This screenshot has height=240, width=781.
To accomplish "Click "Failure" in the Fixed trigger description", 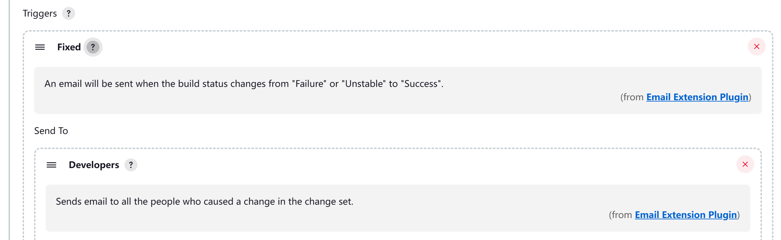I will click(309, 84).
